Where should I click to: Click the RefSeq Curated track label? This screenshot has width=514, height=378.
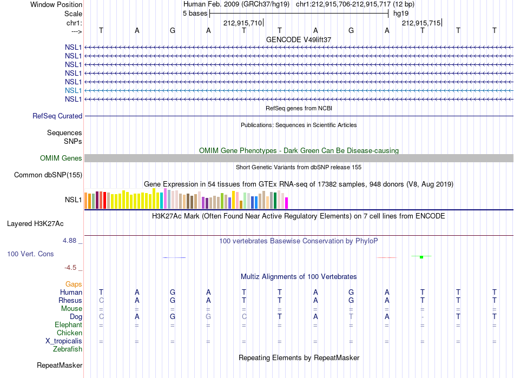(x=57, y=116)
